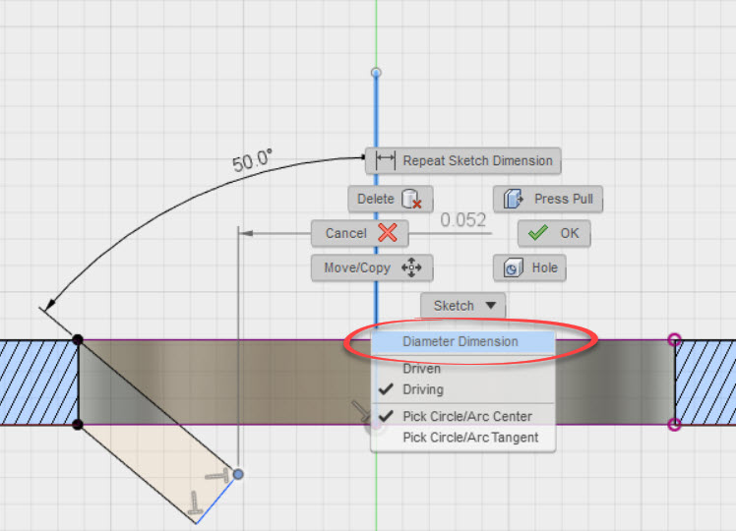The height and width of the screenshot is (531, 736).
Task: Click the 0.052 dimension value
Action: [463, 220]
